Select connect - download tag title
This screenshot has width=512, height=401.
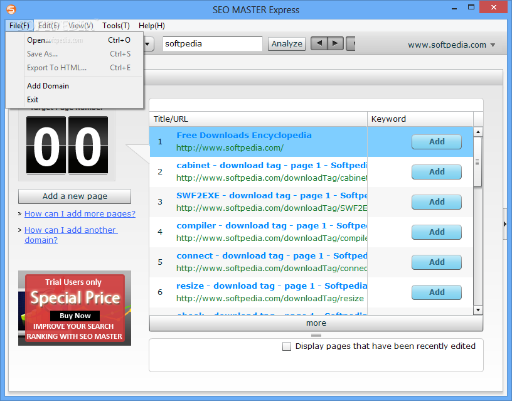coord(272,255)
